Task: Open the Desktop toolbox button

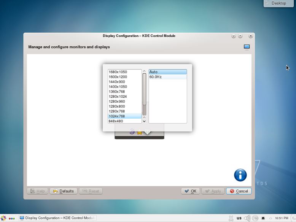Action: (x=278, y=3)
